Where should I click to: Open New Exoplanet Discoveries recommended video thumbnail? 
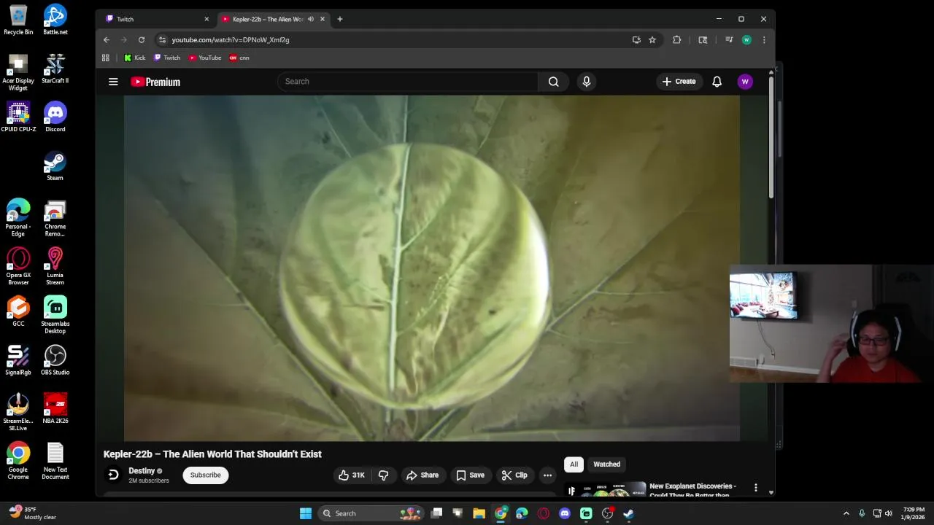pos(606,489)
